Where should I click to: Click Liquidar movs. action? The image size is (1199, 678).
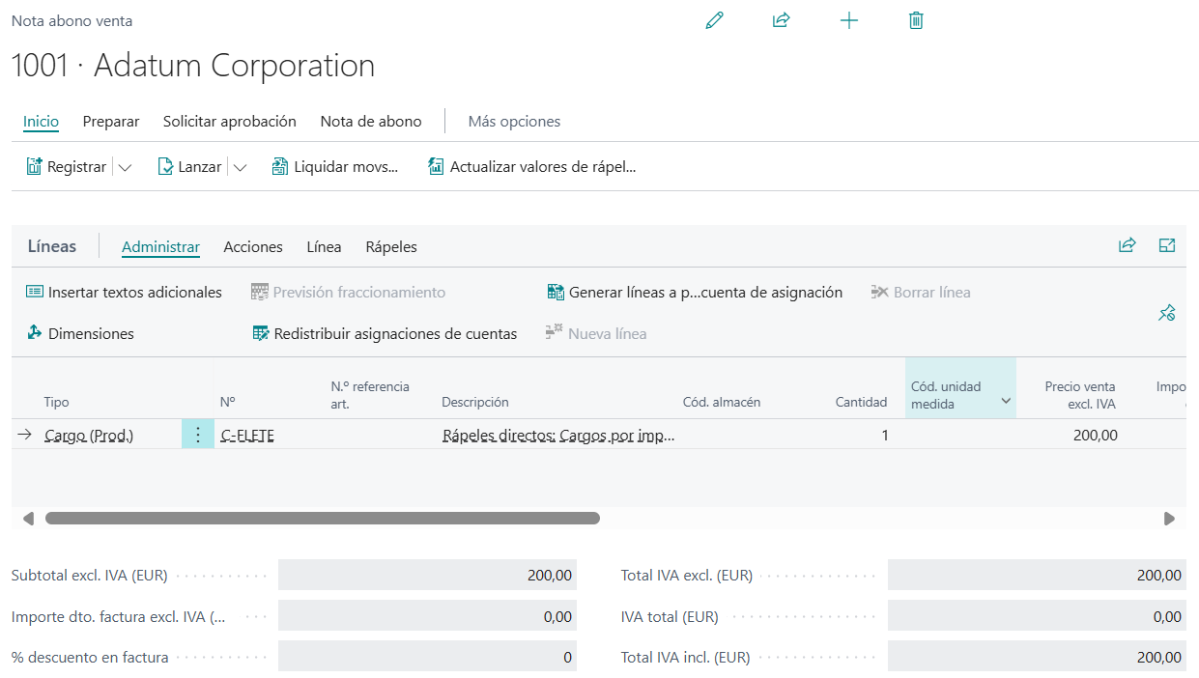point(334,167)
